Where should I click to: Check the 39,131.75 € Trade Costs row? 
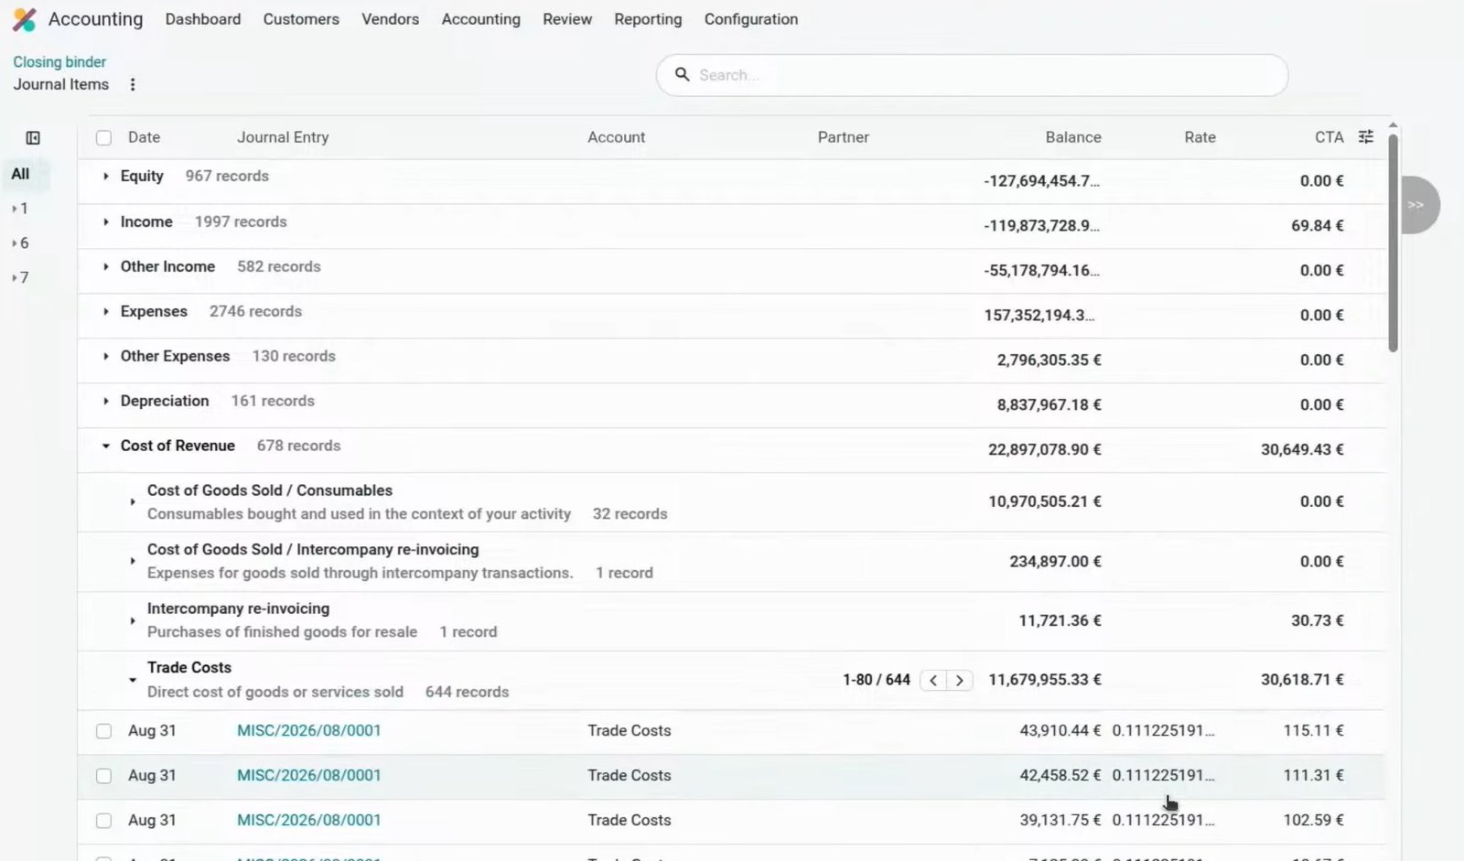(x=104, y=821)
